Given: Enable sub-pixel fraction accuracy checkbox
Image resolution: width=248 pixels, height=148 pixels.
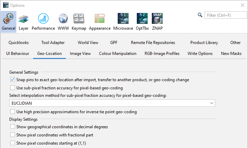Looking at the screenshot, I should coord(13,88).
